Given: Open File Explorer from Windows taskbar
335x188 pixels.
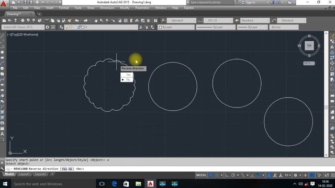Looking at the screenshot, I should tap(138, 184).
